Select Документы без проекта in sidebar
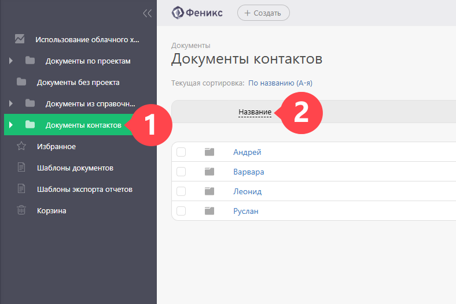 (x=78, y=83)
